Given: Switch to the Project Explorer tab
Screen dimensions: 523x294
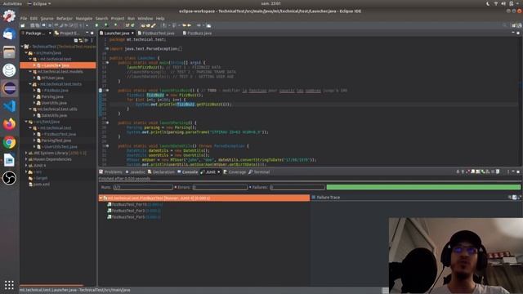Looking at the screenshot, I should click(x=67, y=33).
